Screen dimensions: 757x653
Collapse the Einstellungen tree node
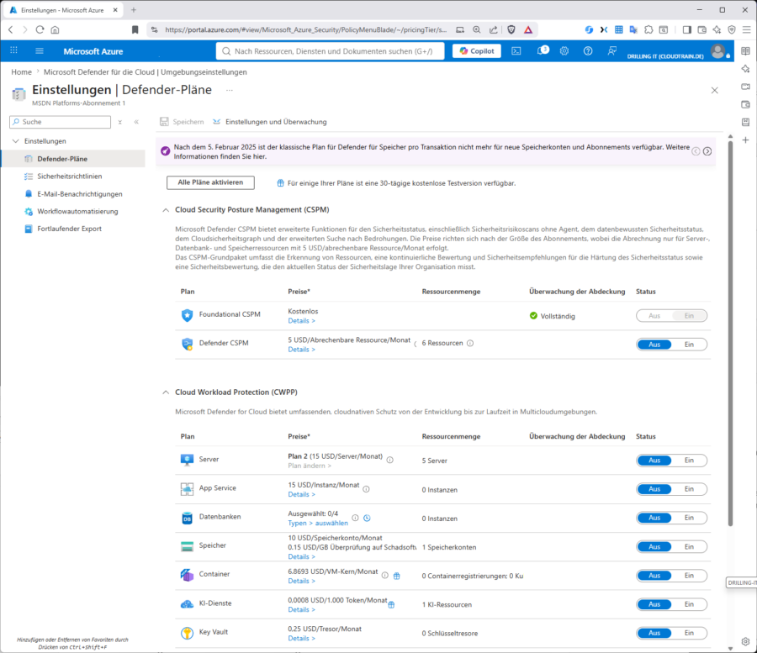[x=15, y=141]
